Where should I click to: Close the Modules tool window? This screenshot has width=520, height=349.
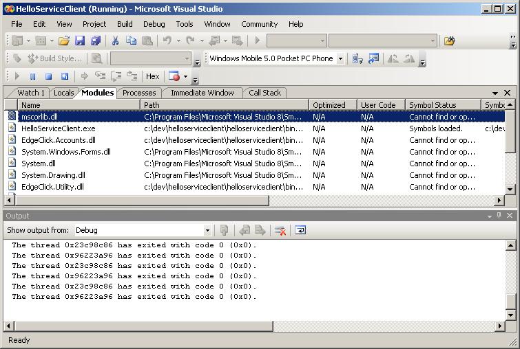pos(507,93)
